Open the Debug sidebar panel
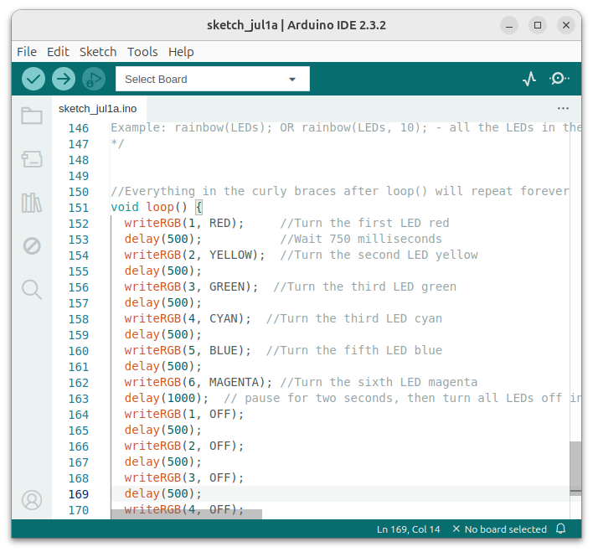Image resolution: width=593 pixels, height=552 pixels. pos(32,246)
